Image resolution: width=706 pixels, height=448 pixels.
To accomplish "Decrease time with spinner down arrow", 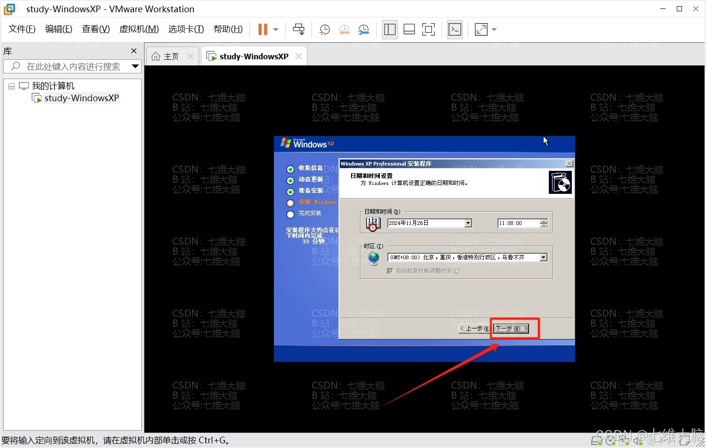I will click(x=544, y=225).
